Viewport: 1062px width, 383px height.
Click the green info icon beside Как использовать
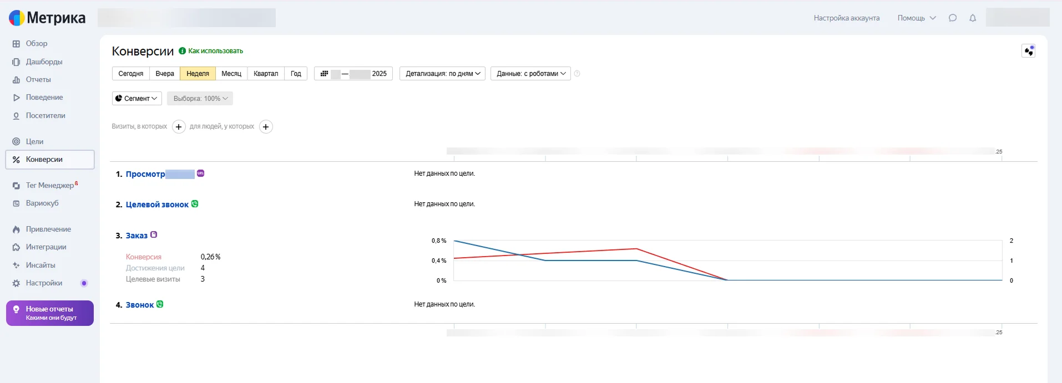point(182,51)
